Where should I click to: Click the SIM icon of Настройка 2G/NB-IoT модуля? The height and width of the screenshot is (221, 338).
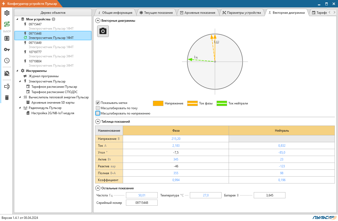click(x=28, y=113)
